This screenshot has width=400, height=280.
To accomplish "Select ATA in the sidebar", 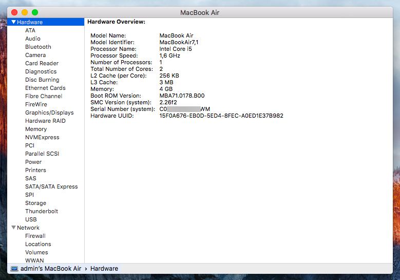I will pyautogui.click(x=30, y=30).
